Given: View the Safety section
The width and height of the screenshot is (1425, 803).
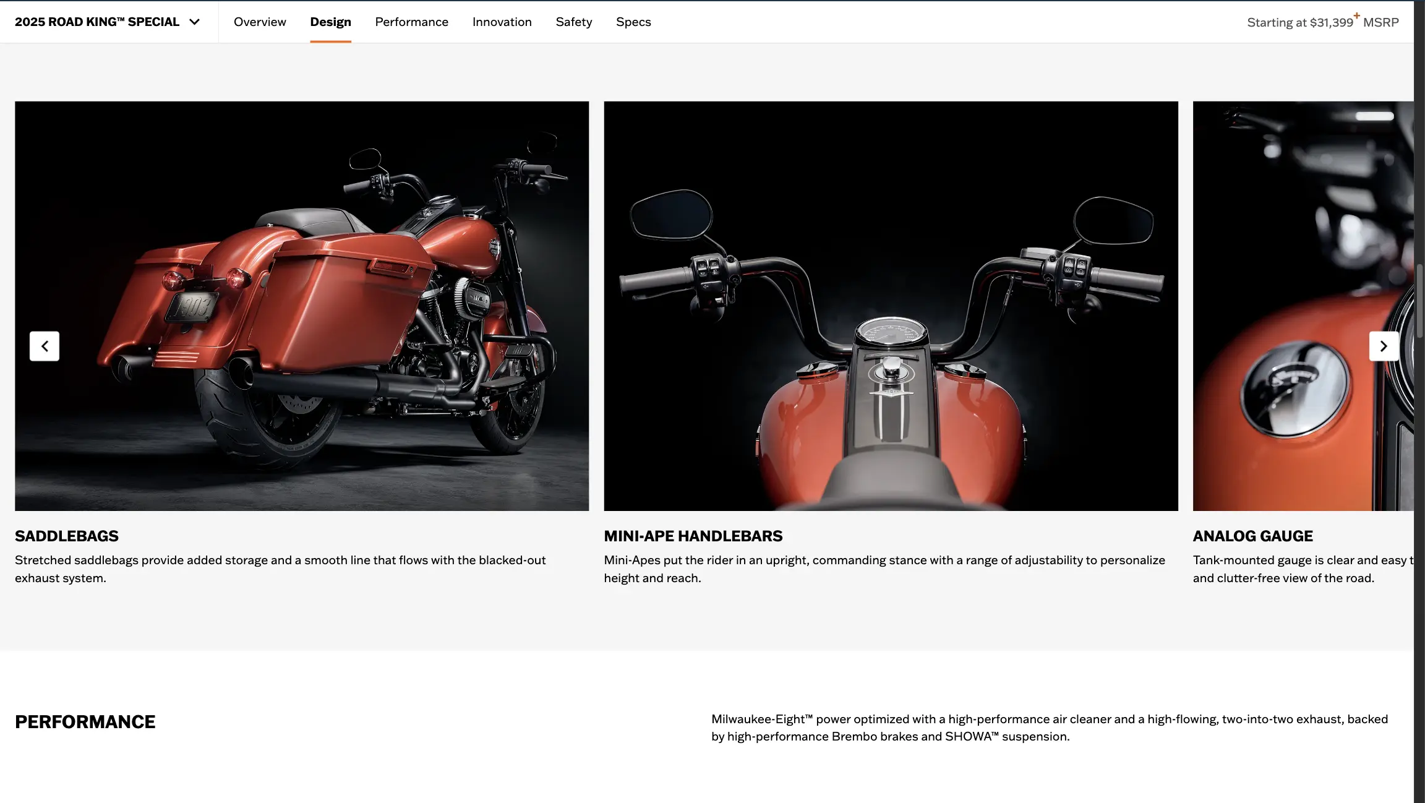Looking at the screenshot, I should click(x=573, y=22).
